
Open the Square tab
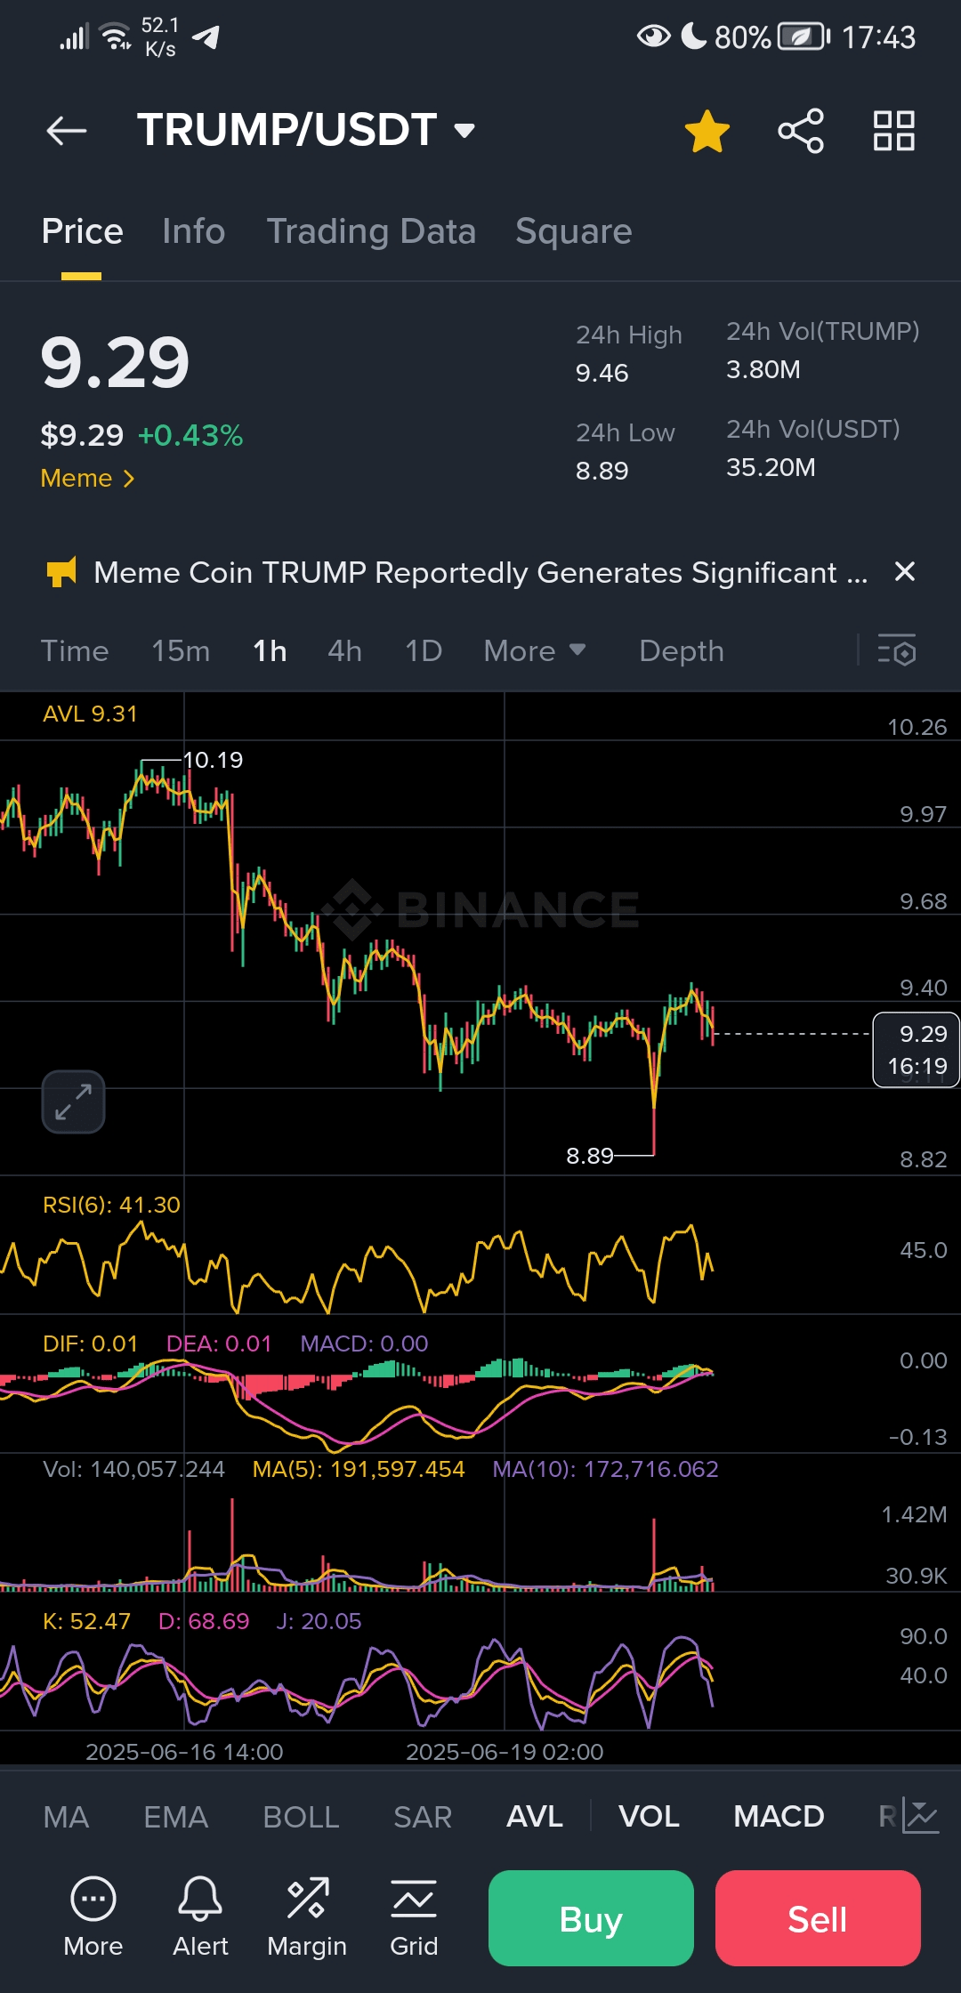(x=574, y=231)
